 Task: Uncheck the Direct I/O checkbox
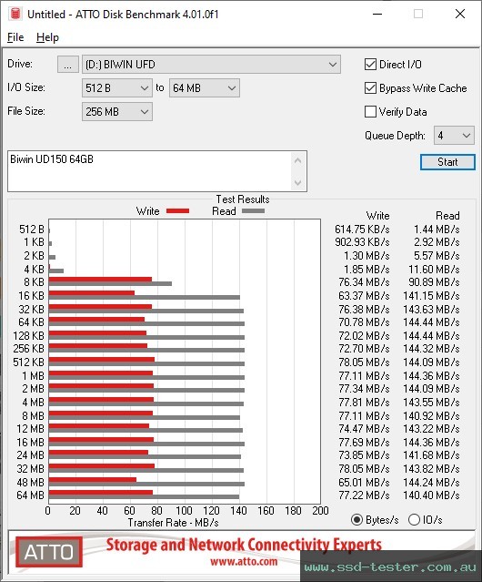click(x=370, y=65)
